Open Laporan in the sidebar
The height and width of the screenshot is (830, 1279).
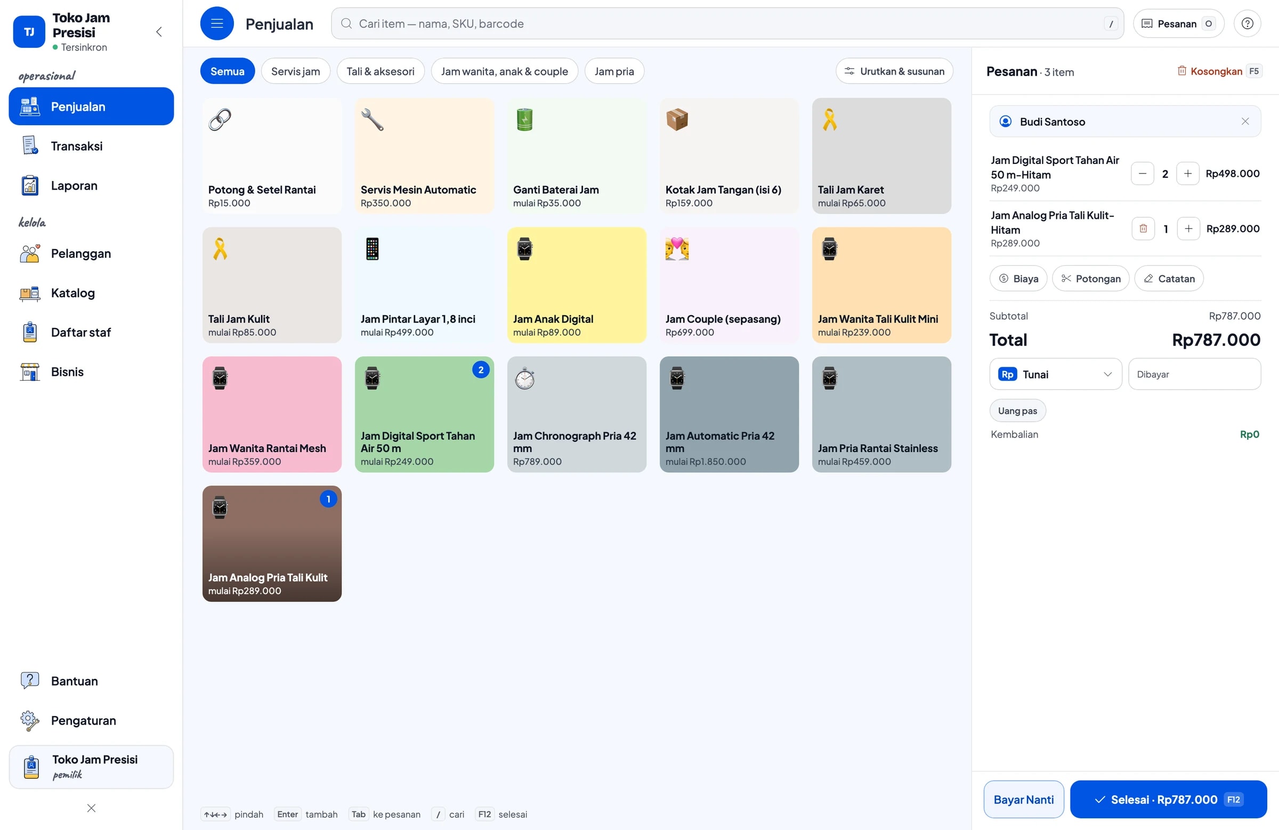click(91, 185)
